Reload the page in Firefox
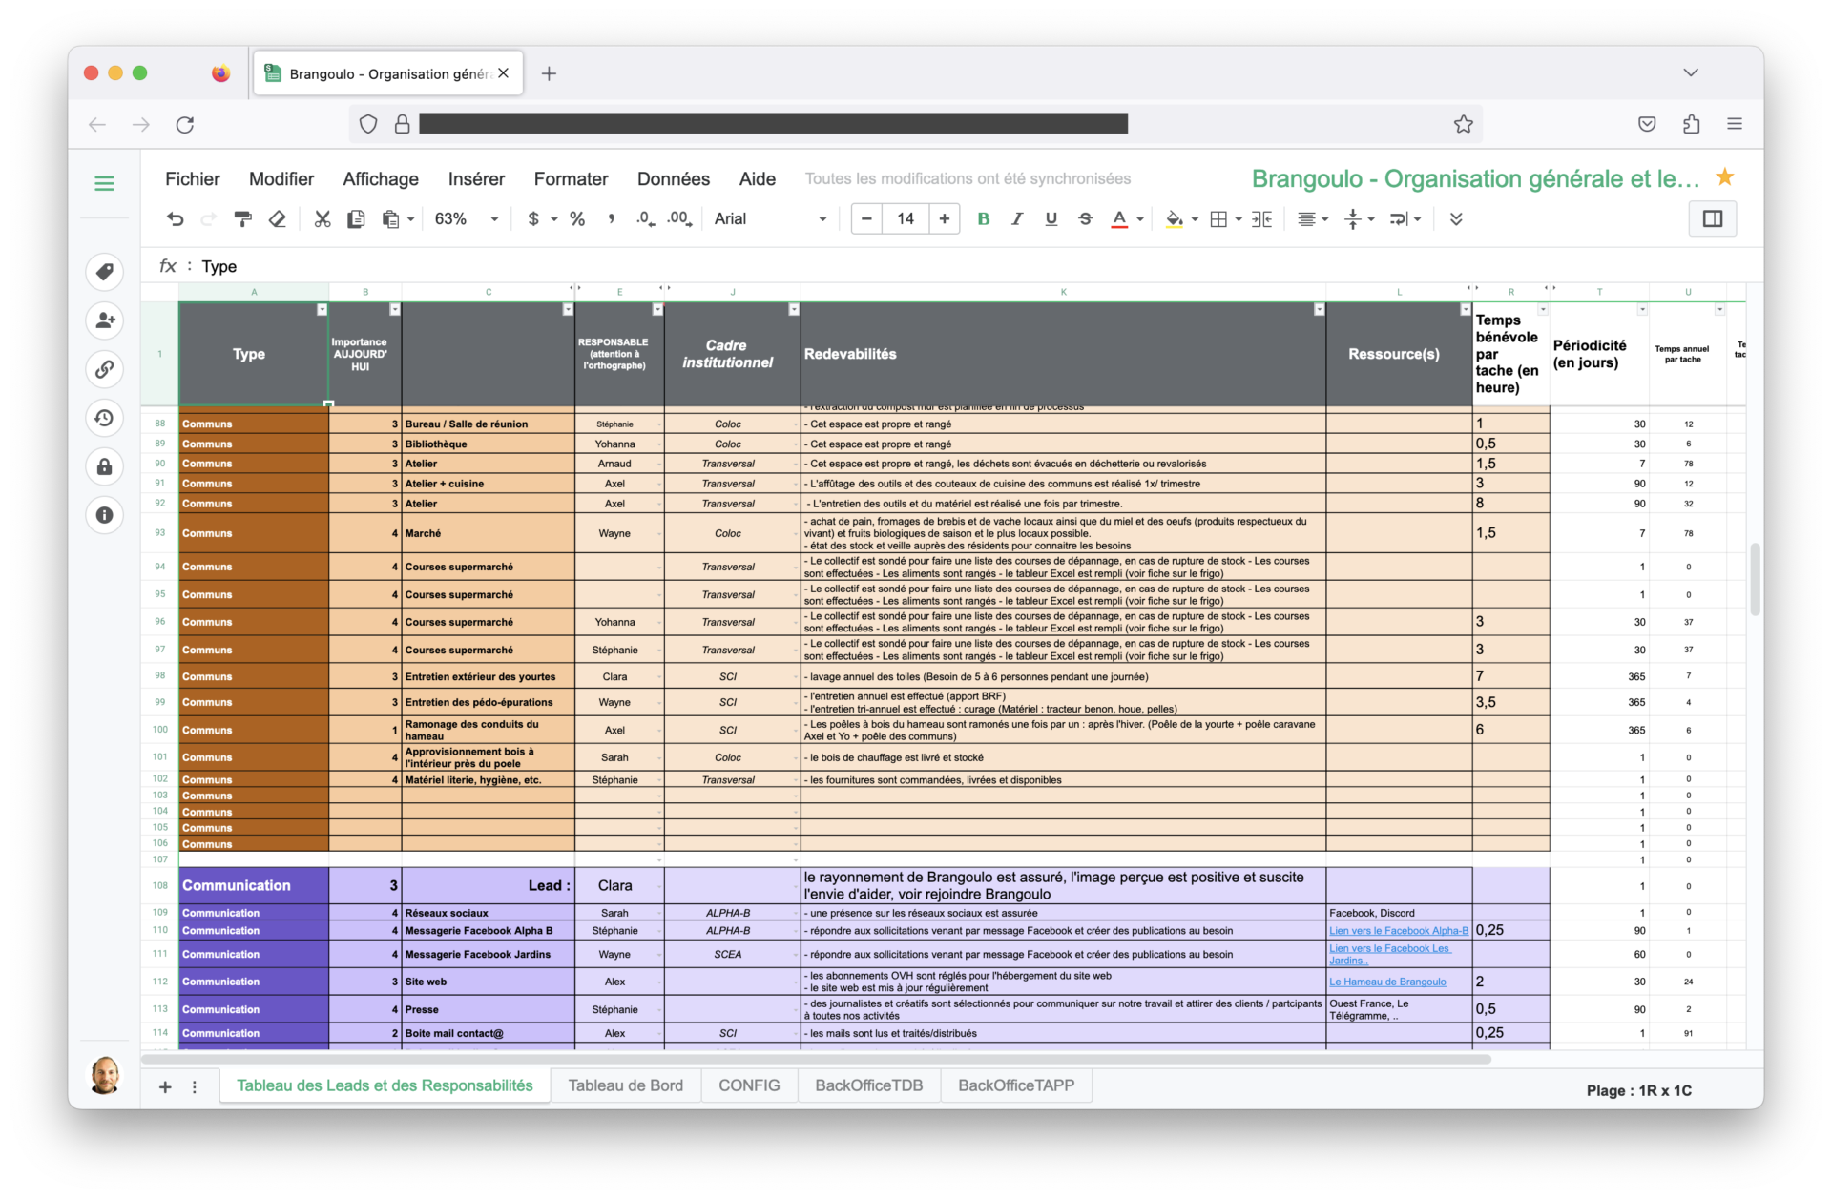The image size is (1832, 1199). pos(185,124)
